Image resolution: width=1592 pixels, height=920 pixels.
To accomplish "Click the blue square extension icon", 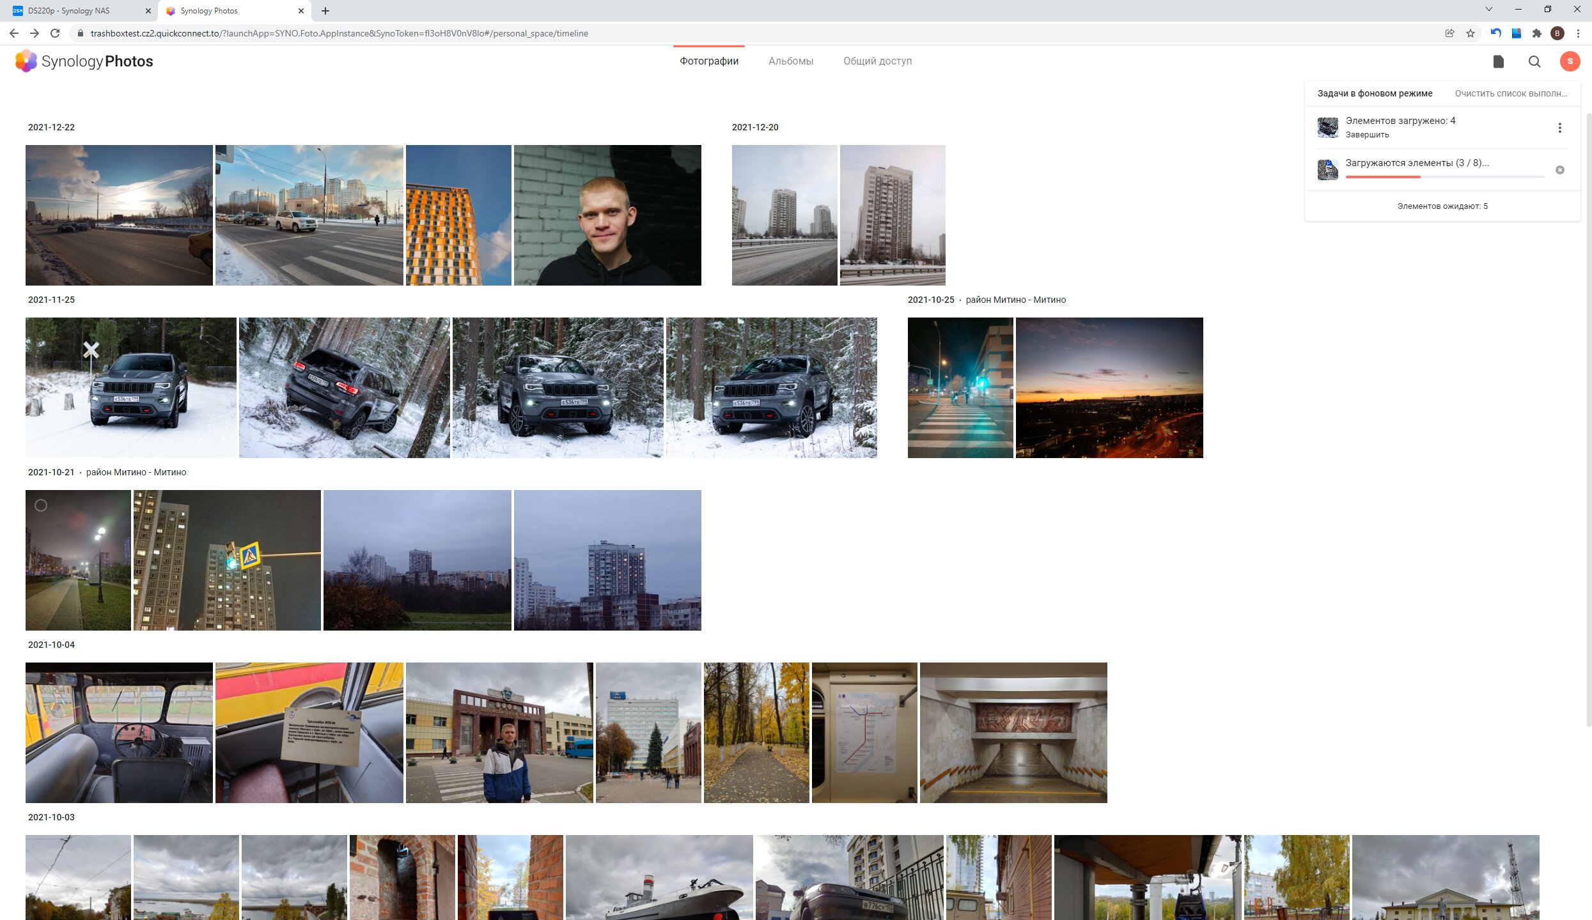I will [1516, 33].
